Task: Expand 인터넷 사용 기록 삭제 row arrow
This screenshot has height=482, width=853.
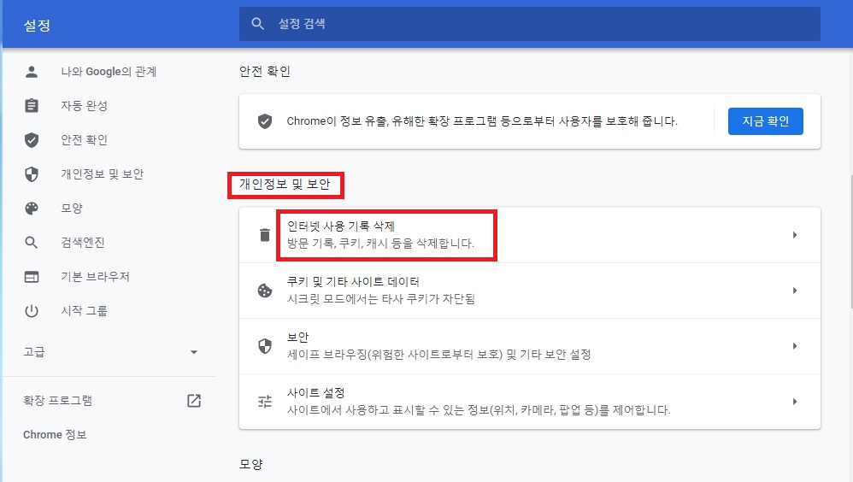Action: [x=795, y=235]
